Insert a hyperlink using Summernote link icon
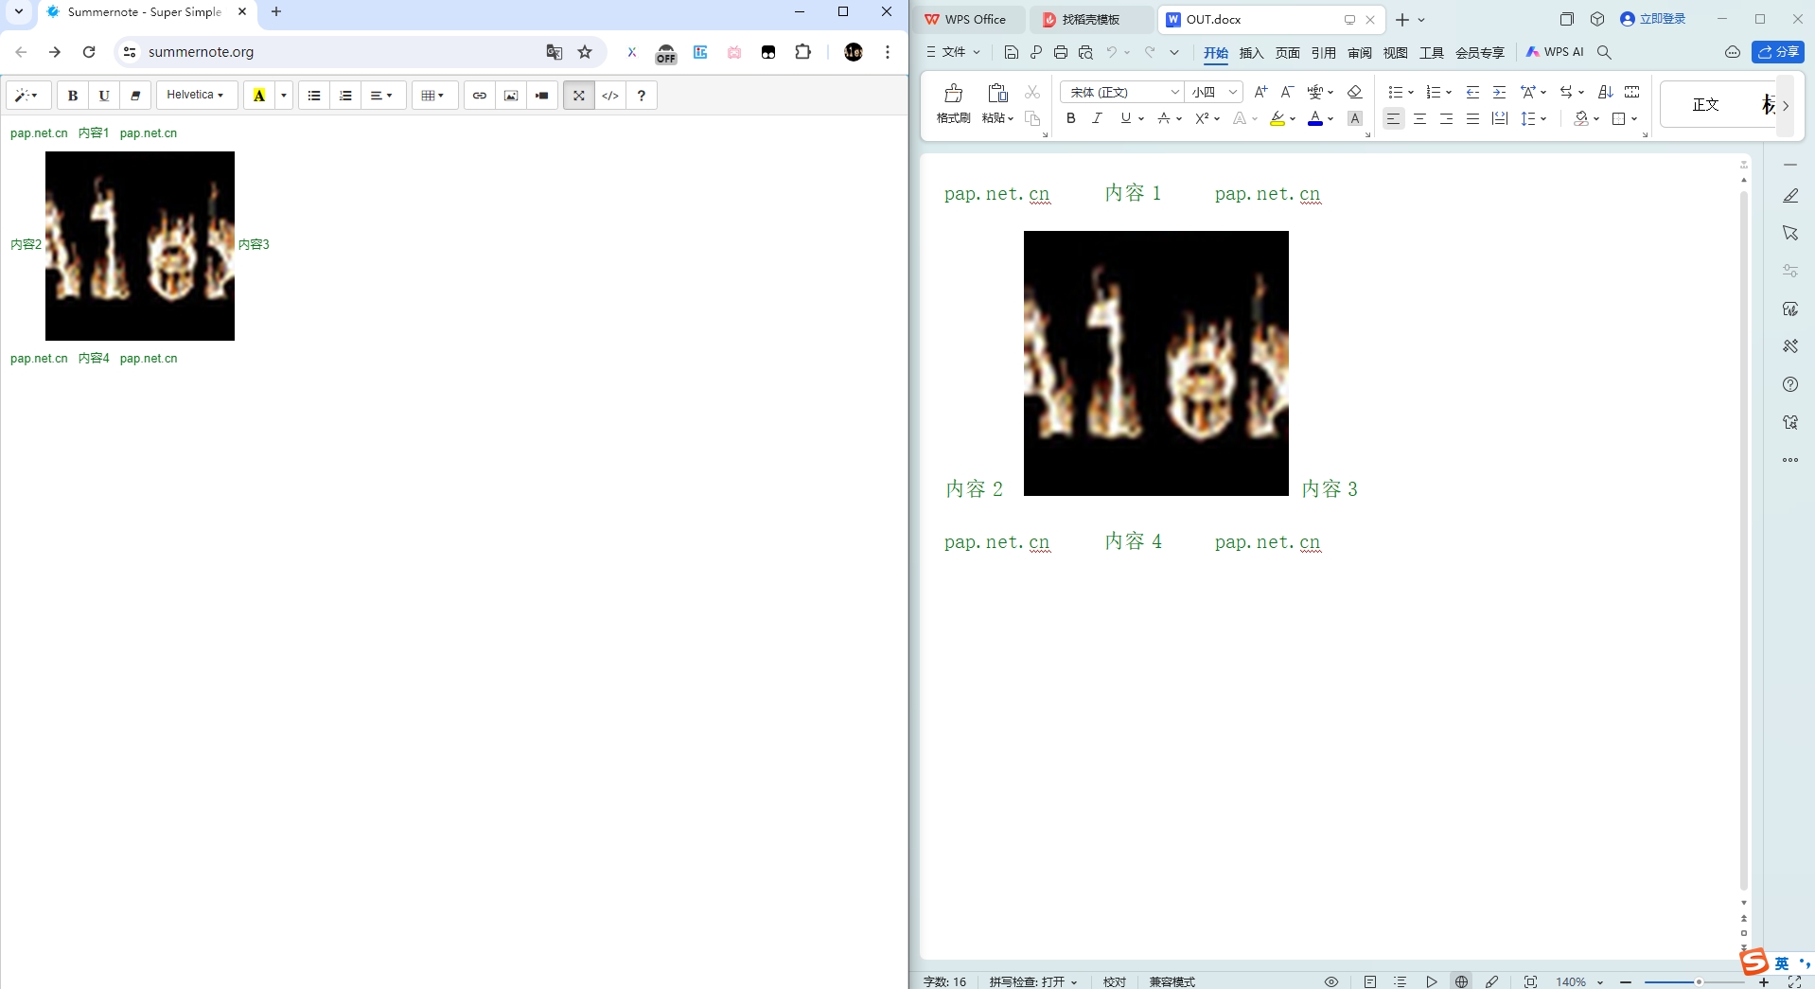Viewport: 1815px width, 989px height. (479, 95)
